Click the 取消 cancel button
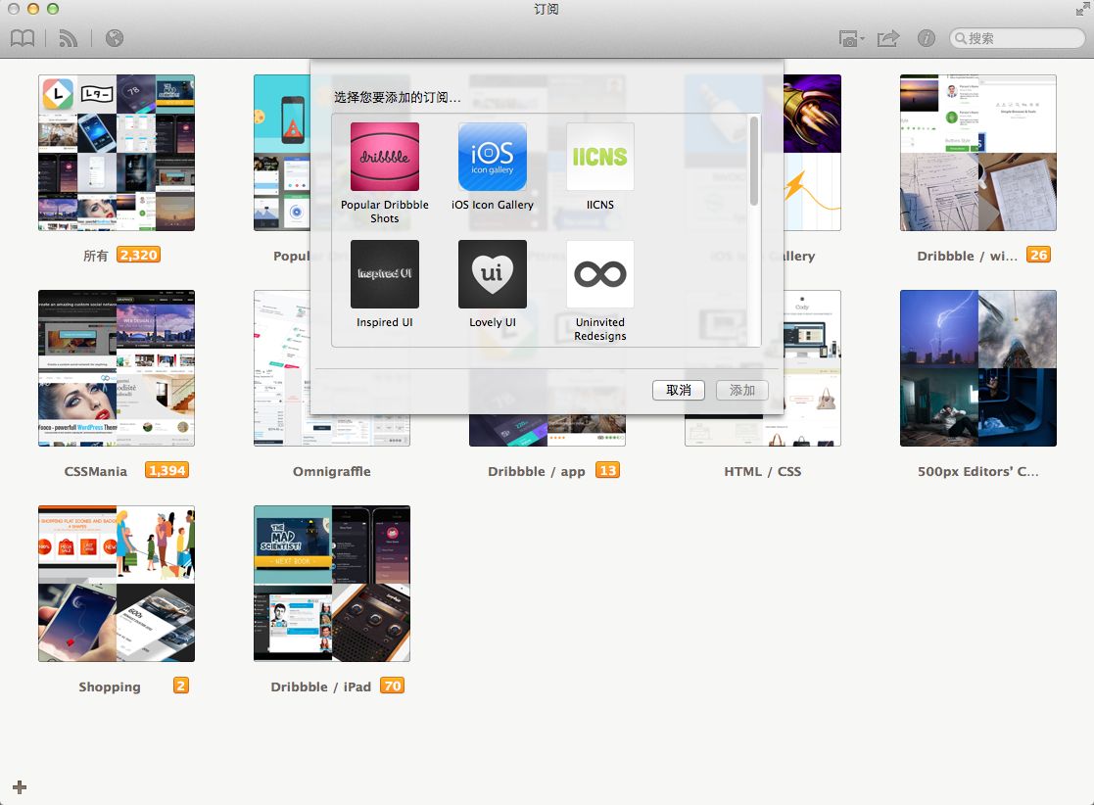Viewport: 1094px width, 805px height. [678, 390]
